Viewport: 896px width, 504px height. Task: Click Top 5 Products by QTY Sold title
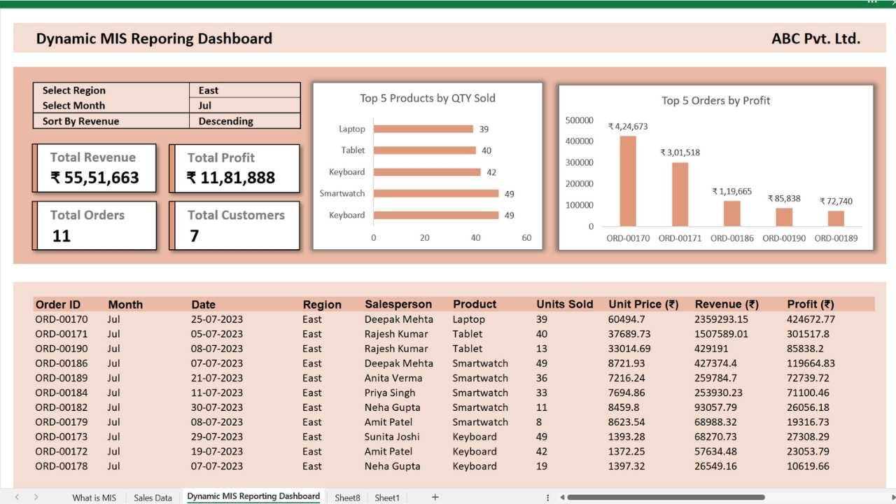coord(428,98)
